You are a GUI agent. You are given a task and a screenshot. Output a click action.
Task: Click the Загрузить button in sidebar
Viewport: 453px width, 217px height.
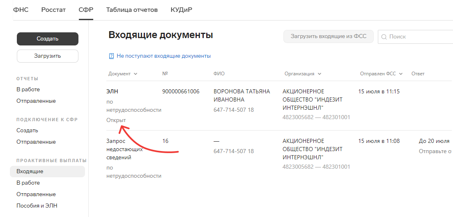48,56
